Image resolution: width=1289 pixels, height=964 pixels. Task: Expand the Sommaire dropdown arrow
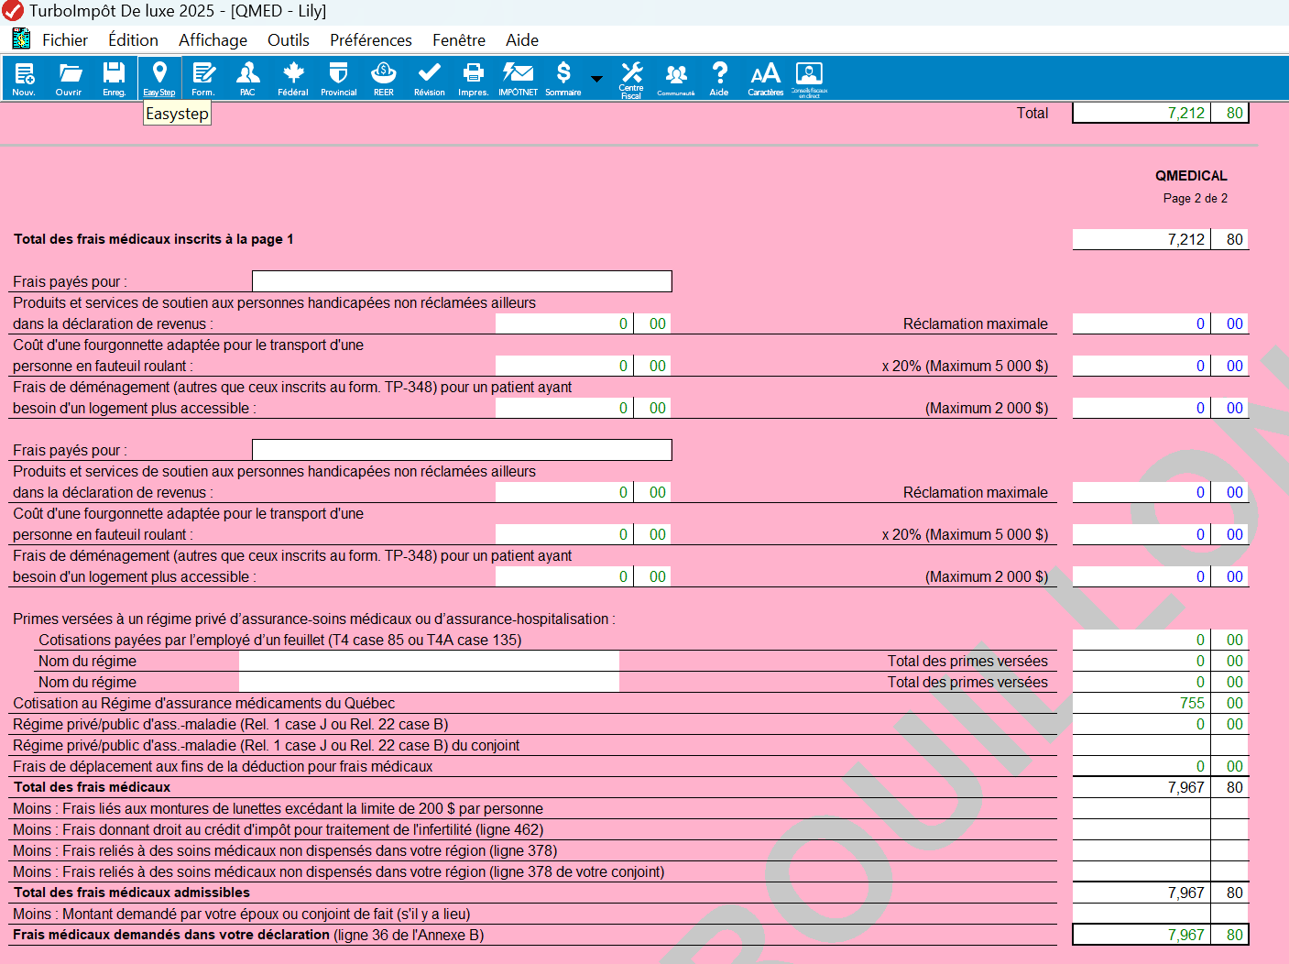point(597,79)
